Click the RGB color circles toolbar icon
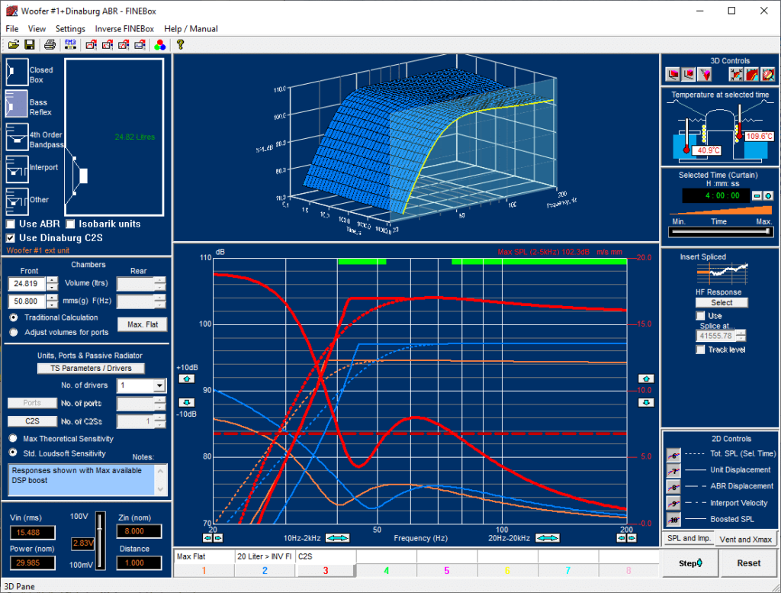The width and height of the screenshot is (781, 593). (160, 44)
